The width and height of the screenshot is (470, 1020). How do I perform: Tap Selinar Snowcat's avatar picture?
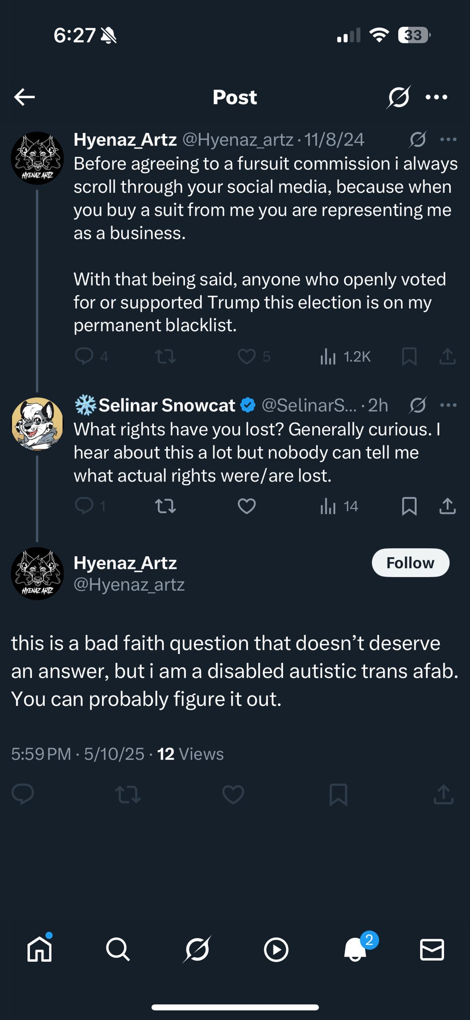click(37, 423)
